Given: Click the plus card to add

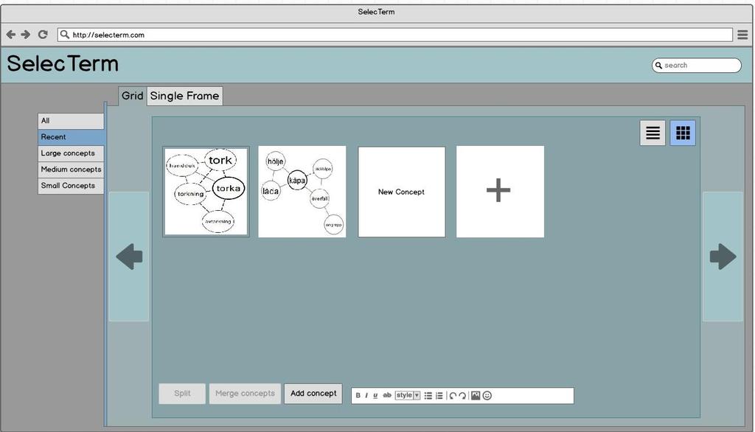Looking at the screenshot, I should (x=501, y=192).
